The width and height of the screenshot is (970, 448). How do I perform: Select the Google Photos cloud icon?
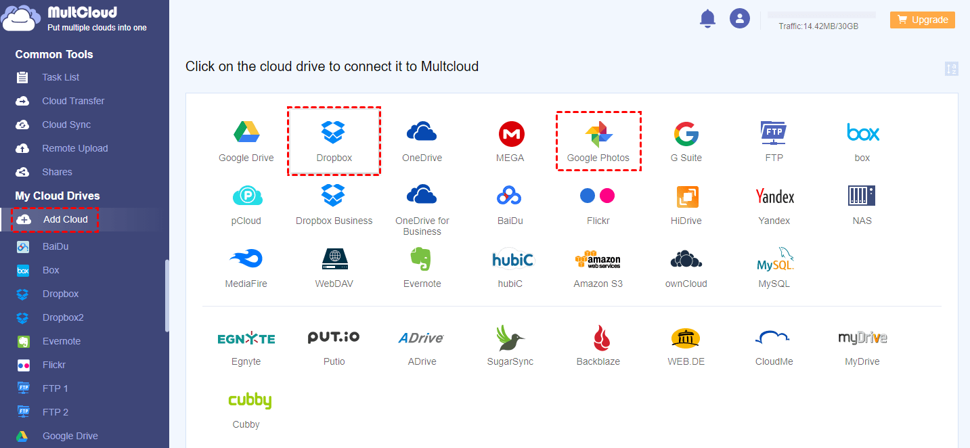pyautogui.click(x=598, y=134)
